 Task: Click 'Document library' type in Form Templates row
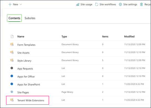70,45
